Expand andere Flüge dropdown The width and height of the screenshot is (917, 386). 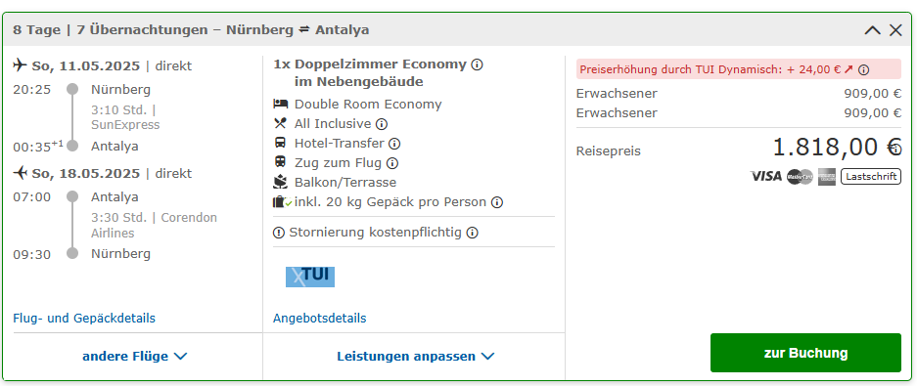coord(134,357)
